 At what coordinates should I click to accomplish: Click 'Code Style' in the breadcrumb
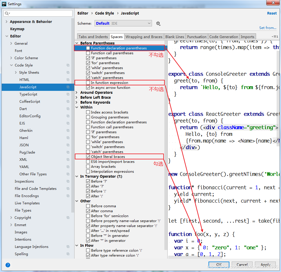point(104,13)
